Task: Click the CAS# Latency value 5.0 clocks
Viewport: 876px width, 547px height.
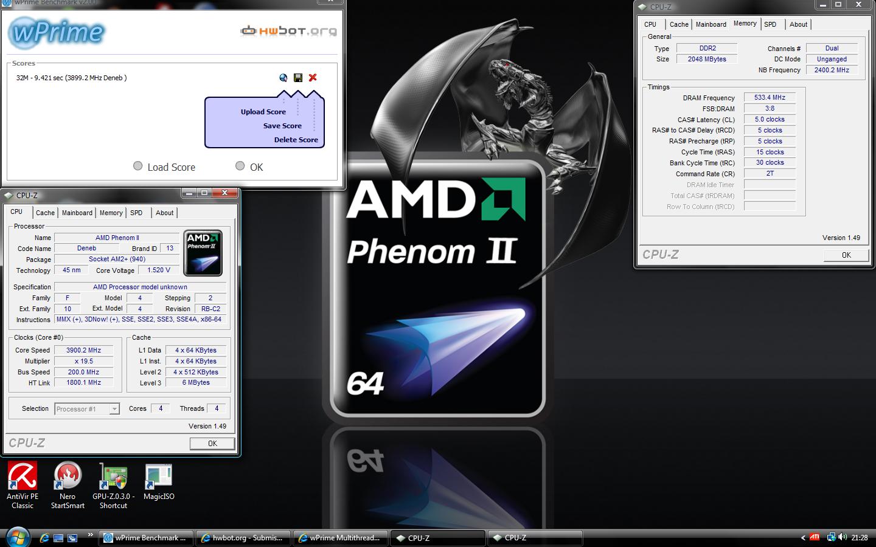Action: point(770,119)
